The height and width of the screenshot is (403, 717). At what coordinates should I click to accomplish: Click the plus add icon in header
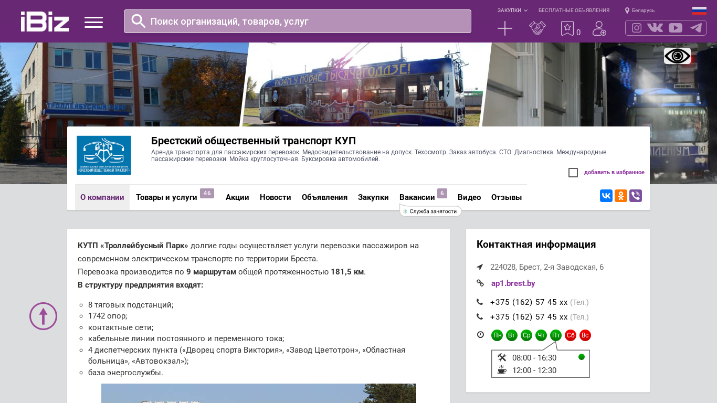point(505,28)
